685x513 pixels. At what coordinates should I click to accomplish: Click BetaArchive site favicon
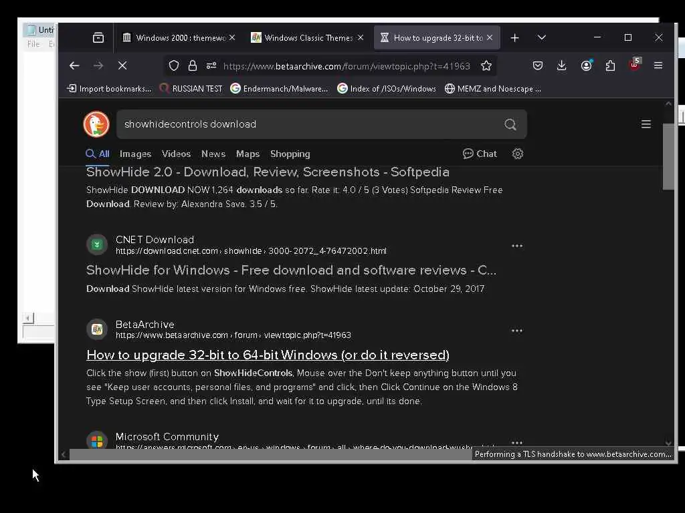click(97, 329)
